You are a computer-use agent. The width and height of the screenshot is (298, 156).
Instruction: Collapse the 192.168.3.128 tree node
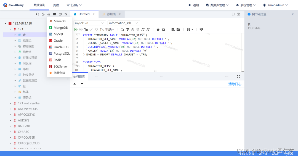pos(5,23)
